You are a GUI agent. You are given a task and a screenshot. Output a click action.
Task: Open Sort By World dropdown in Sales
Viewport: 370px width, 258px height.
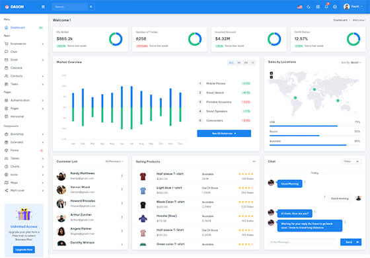351,63
